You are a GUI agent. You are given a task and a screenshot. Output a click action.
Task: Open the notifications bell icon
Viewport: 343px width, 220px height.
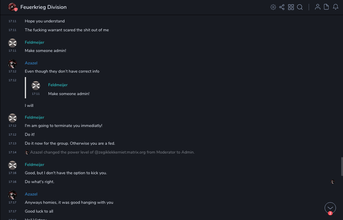pos(336,7)
